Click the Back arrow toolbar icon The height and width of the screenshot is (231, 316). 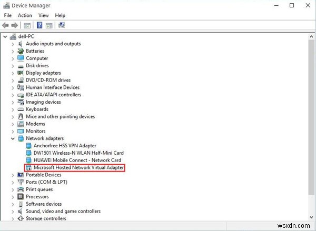(x=5, y=25)
